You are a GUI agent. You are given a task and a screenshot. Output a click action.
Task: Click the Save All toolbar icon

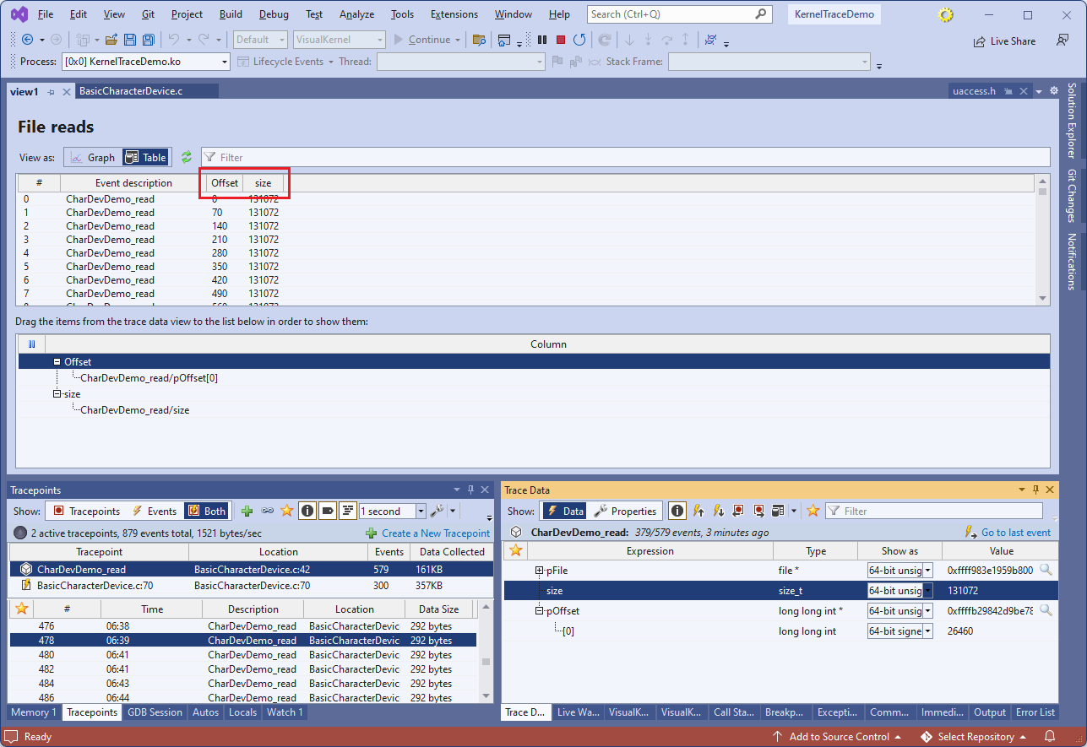pos(148,40)
